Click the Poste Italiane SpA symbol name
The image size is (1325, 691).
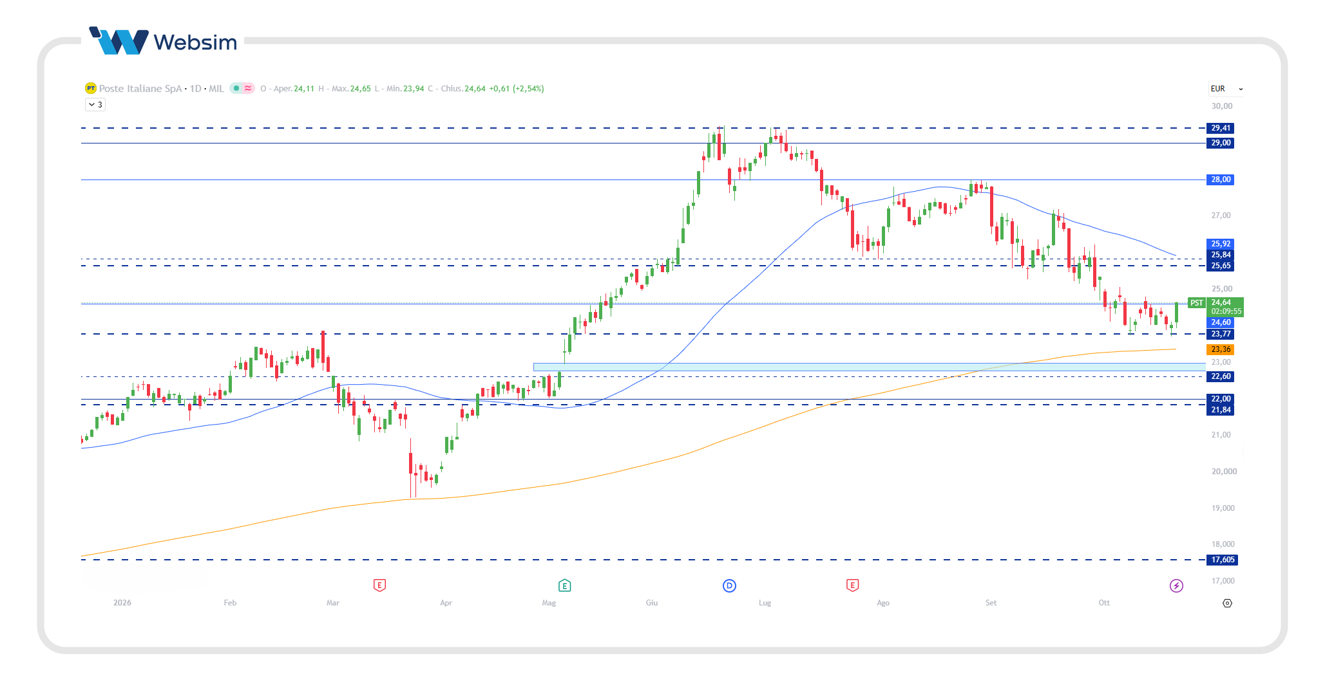[x=140, y=89]
